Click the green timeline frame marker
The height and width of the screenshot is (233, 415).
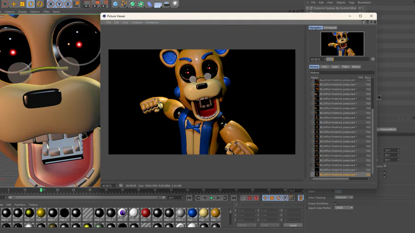tap(41, 190)
